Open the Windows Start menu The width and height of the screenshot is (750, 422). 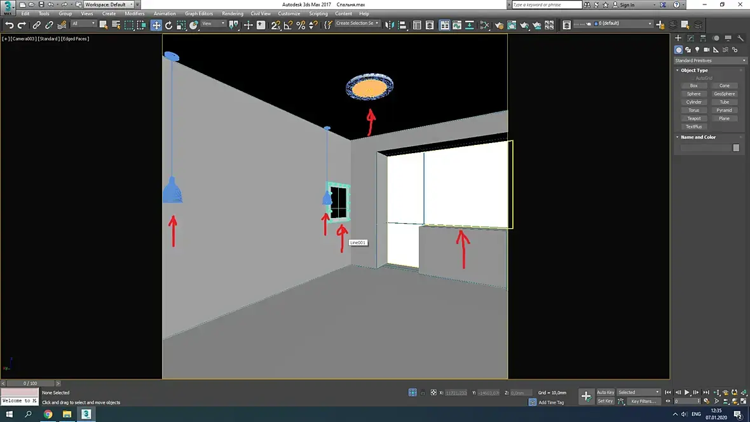pos(9,414)
